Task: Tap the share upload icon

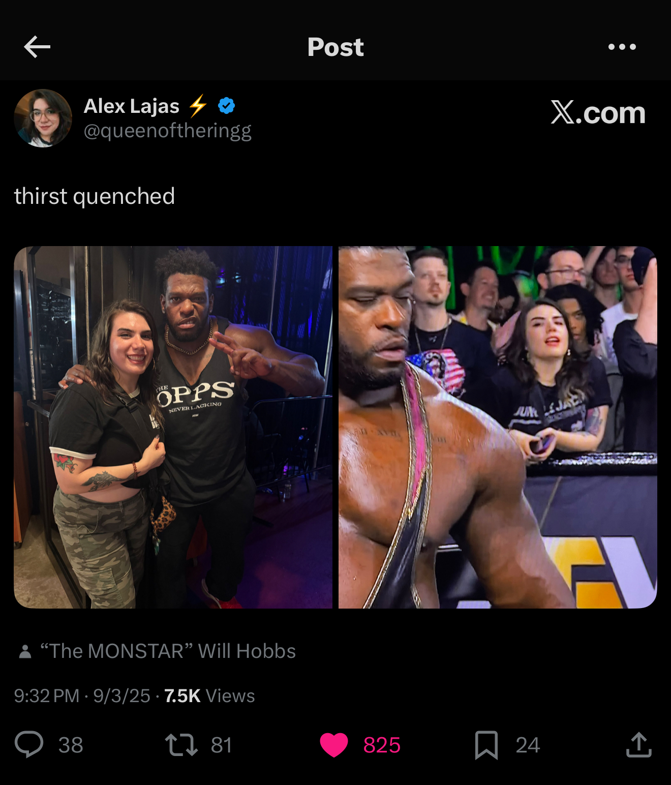Action: [639, 744]
